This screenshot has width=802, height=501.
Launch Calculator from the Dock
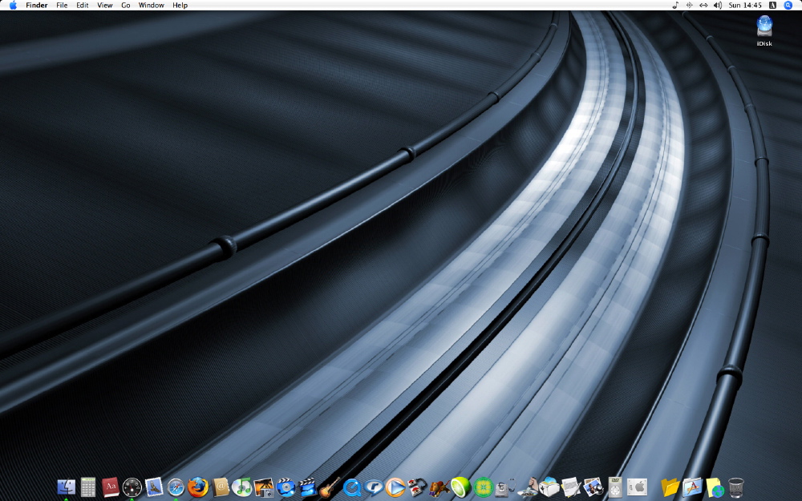coord(88,487)
